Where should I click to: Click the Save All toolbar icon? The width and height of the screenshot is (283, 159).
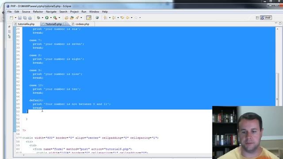(25, 18)
